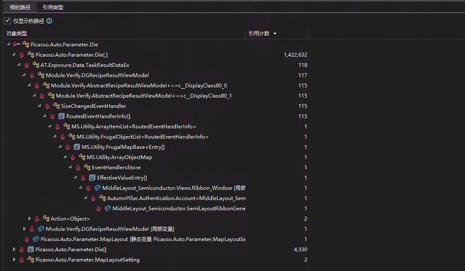The image size is (465, 271).
Task: Sort by 引用计数 column header
Action: click(x=259, y=34)
